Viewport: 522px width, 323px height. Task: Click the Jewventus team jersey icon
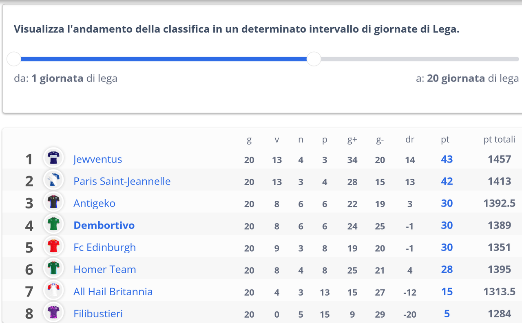coord(53,158)
